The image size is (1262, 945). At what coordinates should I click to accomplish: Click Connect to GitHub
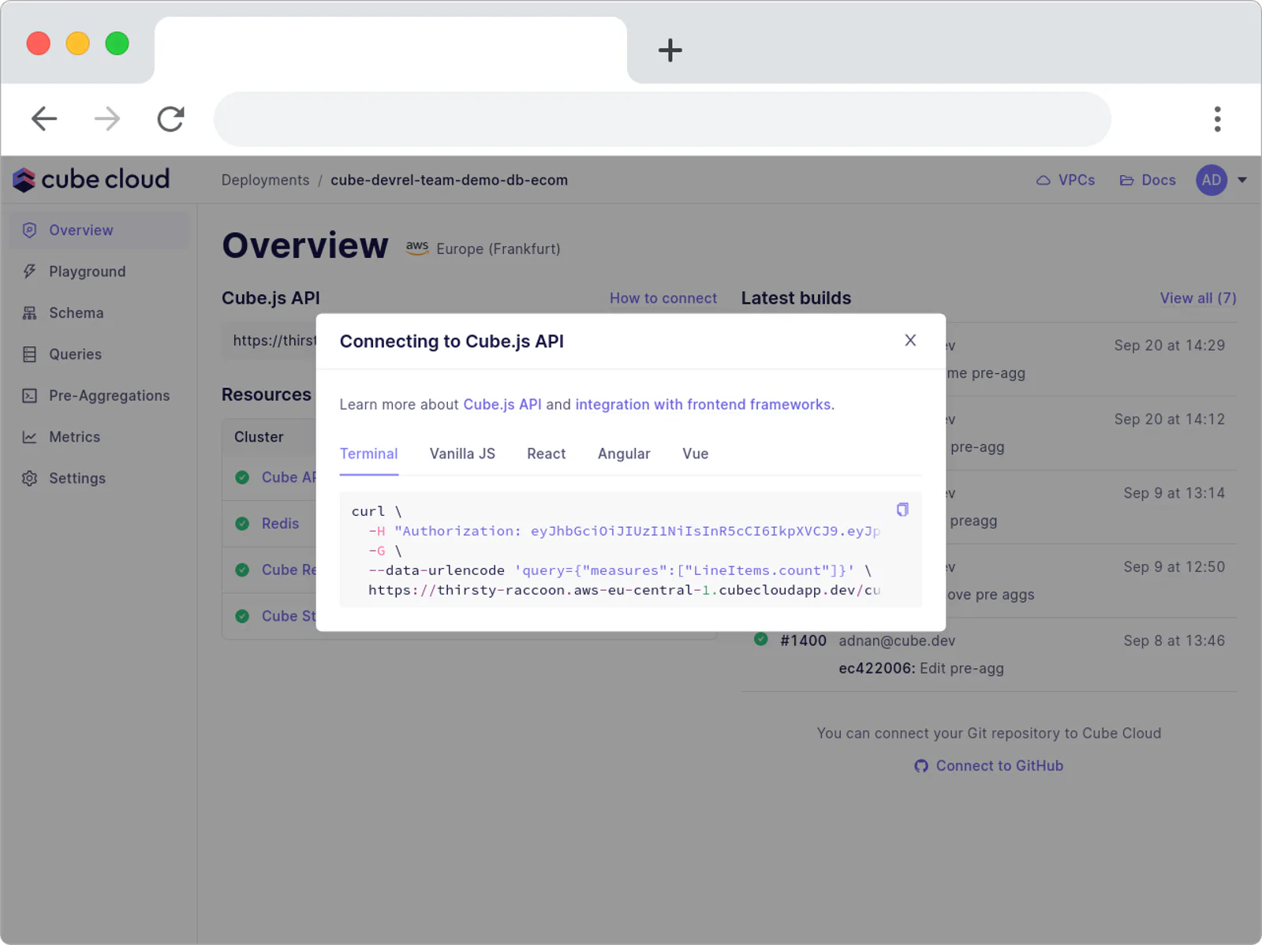coord(999,766)
